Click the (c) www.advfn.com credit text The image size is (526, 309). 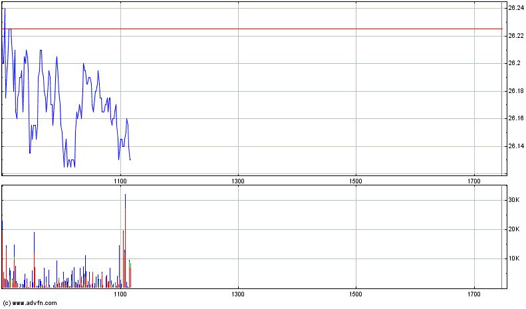tap(30, 303)
